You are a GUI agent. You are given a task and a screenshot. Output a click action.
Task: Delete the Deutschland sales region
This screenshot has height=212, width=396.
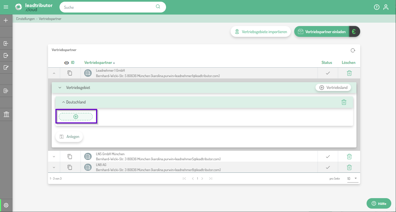344,102
